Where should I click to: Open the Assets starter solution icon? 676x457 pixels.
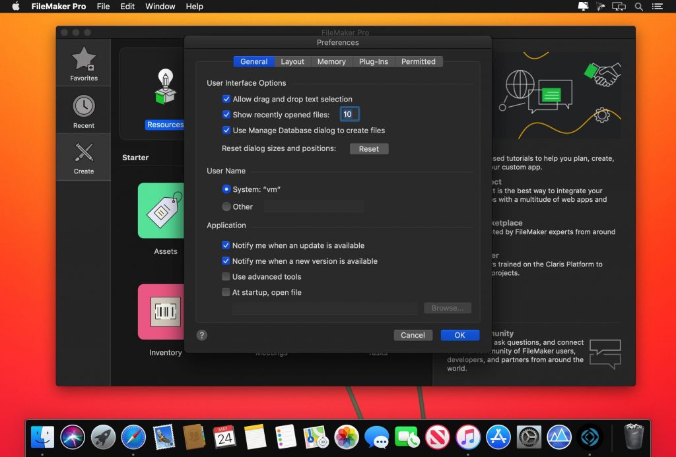[x=162, y=211]
